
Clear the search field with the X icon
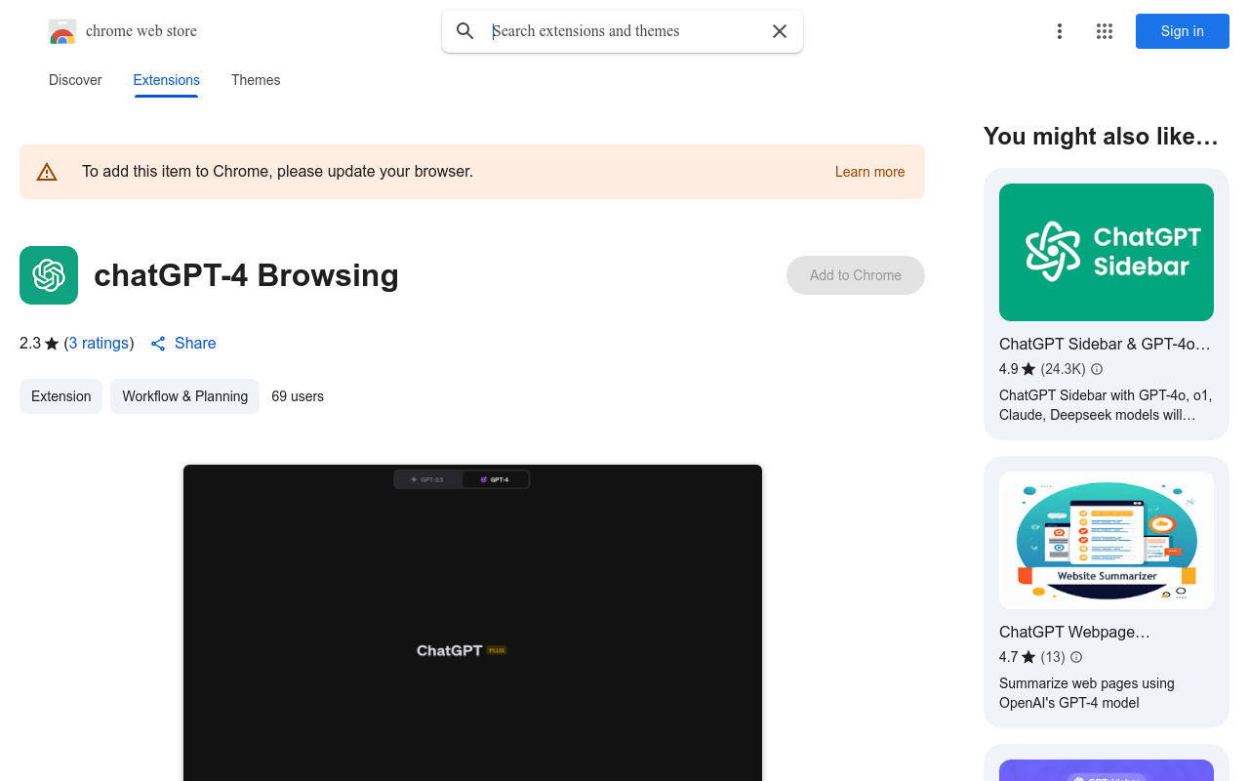click(x=779, y=31)
